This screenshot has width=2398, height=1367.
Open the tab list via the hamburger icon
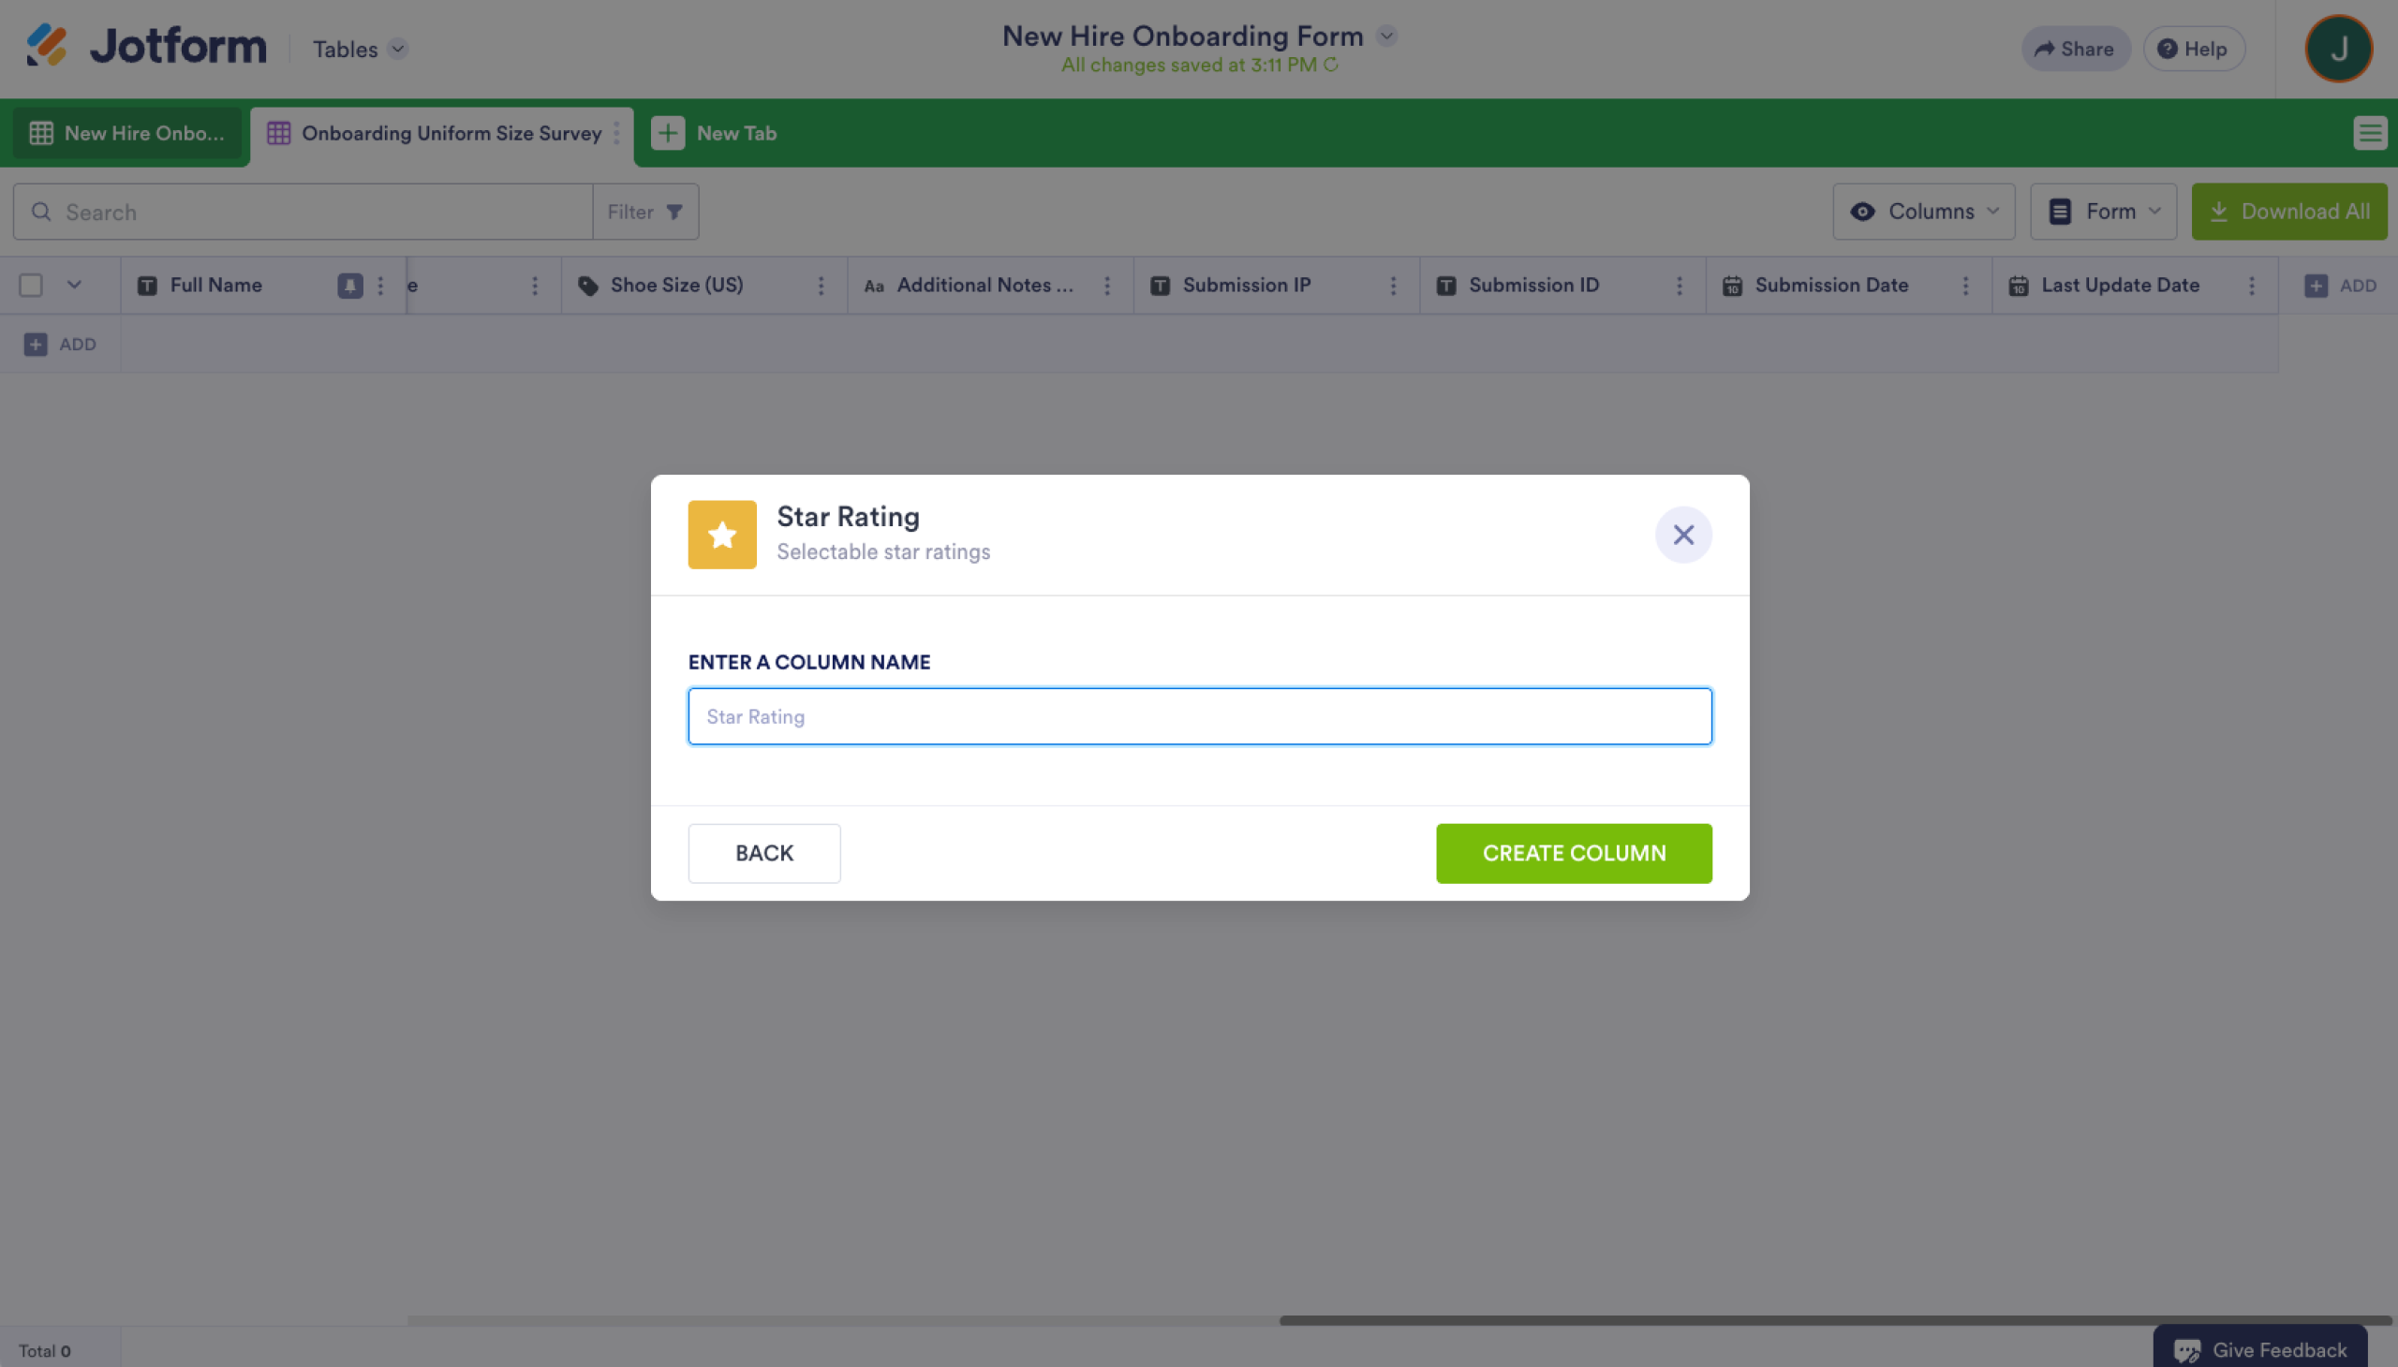(x=2371, y=132)
